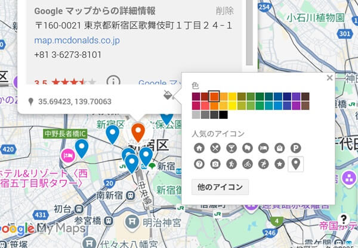Click the 初台 station icon
The width and height of the screenshot is (358, 248).
(79, 209)
